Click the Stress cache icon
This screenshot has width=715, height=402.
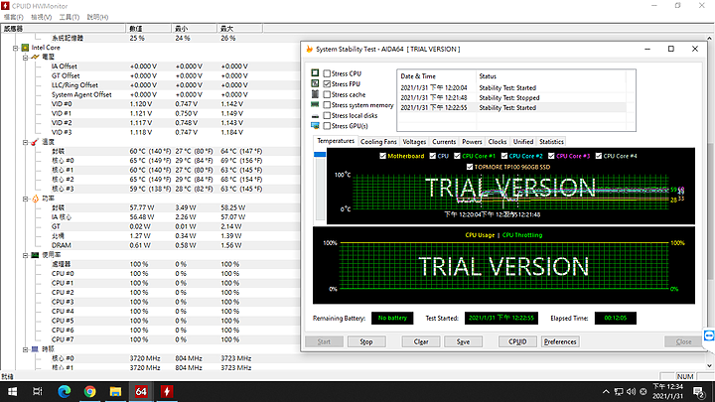(315, 94)
